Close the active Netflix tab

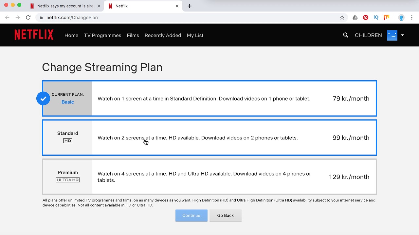tap(177, 6)
